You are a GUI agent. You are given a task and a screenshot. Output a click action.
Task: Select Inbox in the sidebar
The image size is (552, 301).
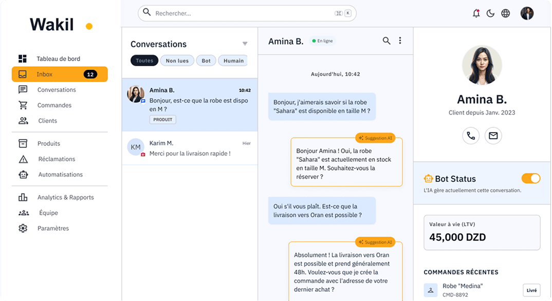[60, 74]
